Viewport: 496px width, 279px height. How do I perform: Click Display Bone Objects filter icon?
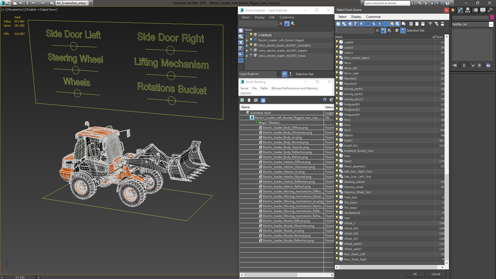(x=386, y=24)
